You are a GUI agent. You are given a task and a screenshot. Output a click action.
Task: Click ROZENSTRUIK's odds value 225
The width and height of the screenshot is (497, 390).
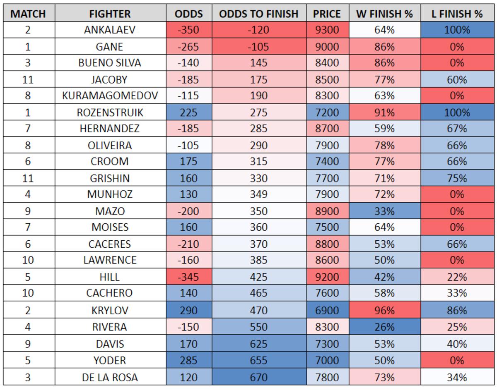click(188, 112)
